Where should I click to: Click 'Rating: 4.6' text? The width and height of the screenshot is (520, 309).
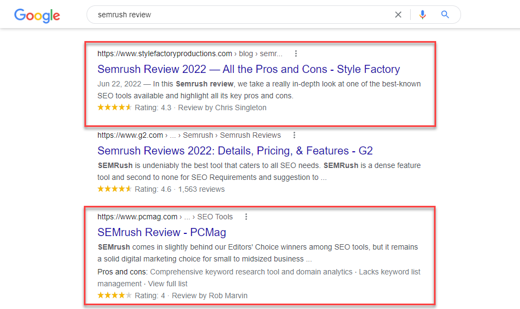click(153, 189)
